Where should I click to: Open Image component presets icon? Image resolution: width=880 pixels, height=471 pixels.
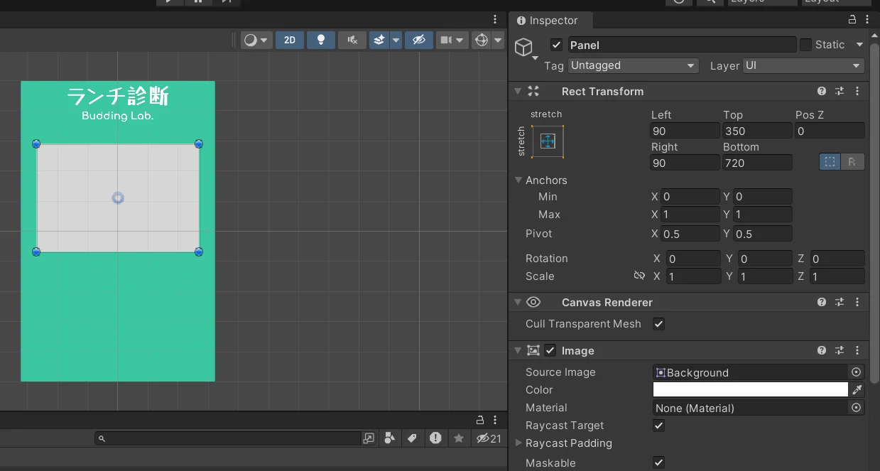[840, 350]
